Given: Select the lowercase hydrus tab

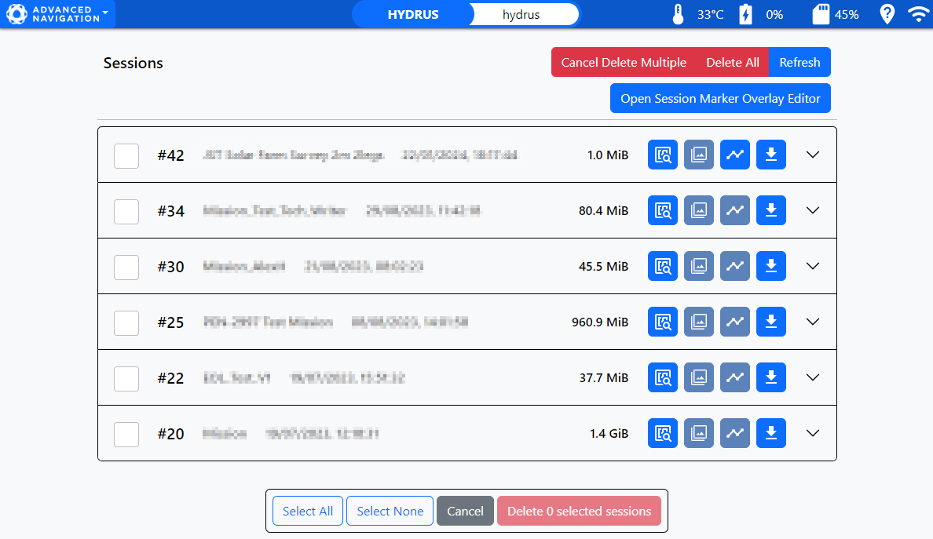Looking at the screenshot, I should 521,14.
